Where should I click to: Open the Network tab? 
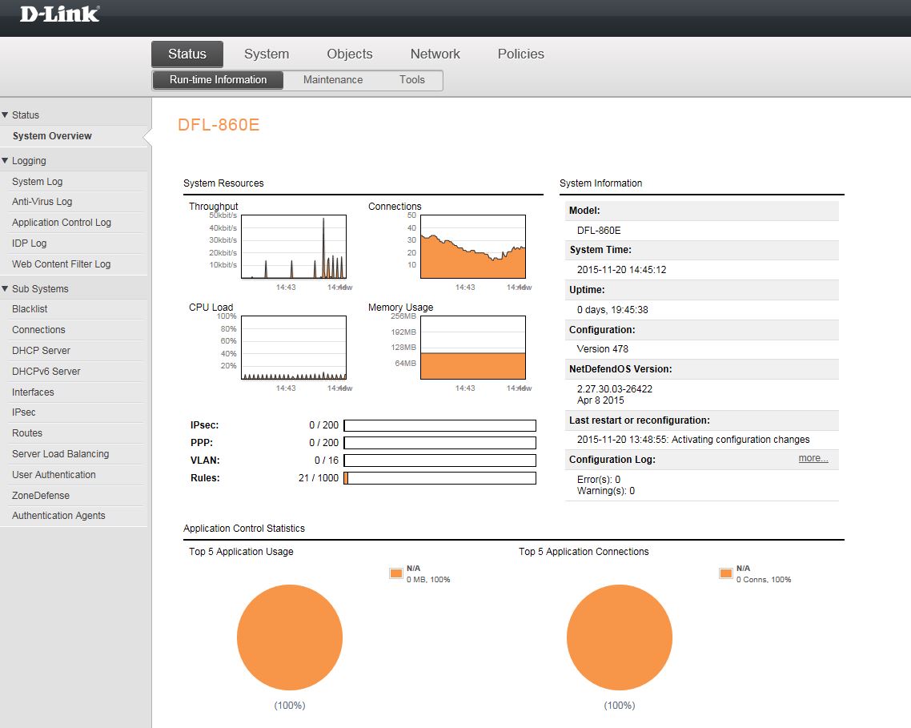tap(435, 54)
